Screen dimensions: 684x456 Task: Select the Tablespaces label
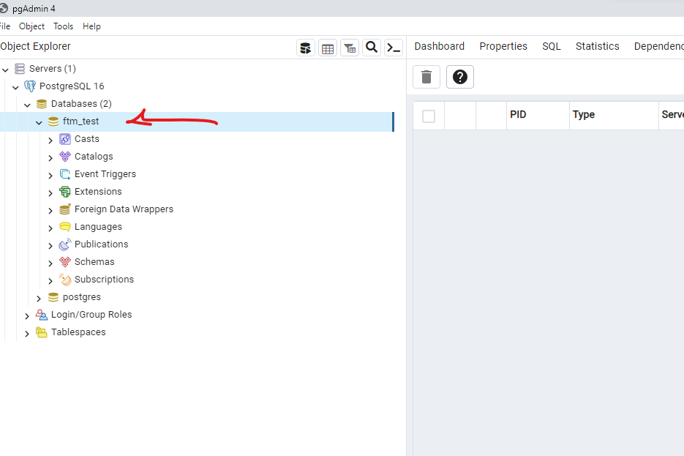click(x=78, y=332)
